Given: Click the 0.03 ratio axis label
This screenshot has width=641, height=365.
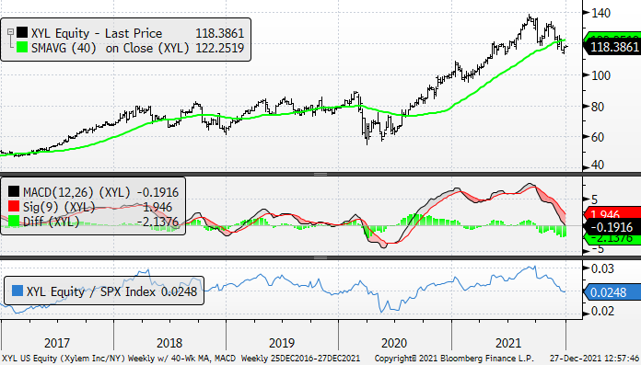Looking at the screenshot, I should [x=602, y=268].
